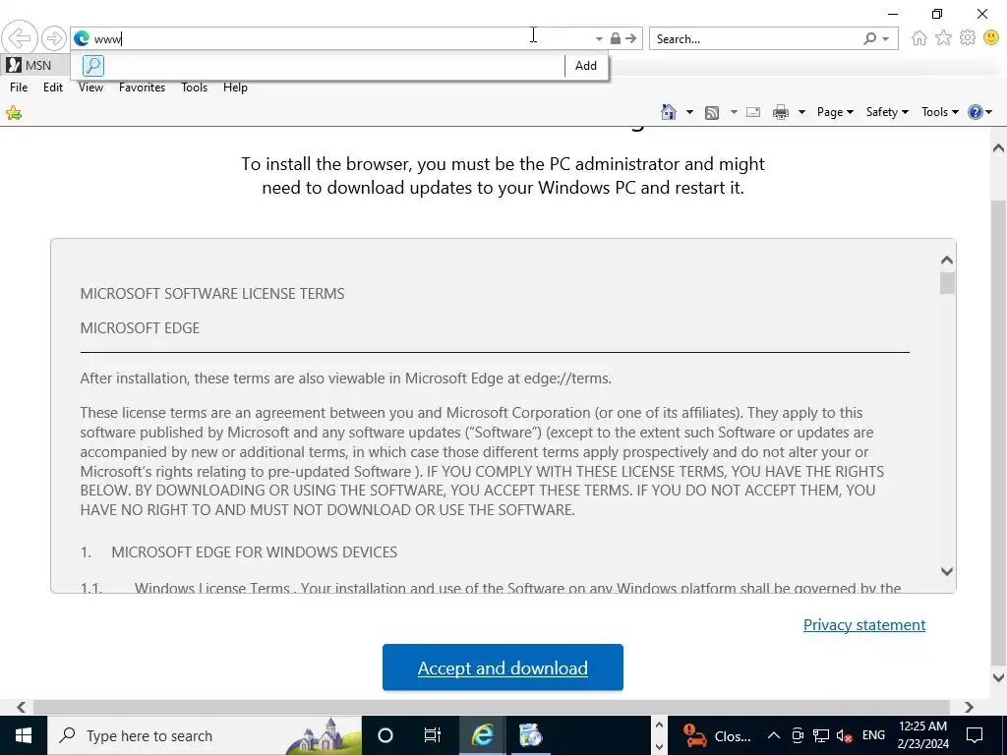Click the Accept and download button
Image resolution: width=1007 pixels, height=755 pixels.
point(503,668)
